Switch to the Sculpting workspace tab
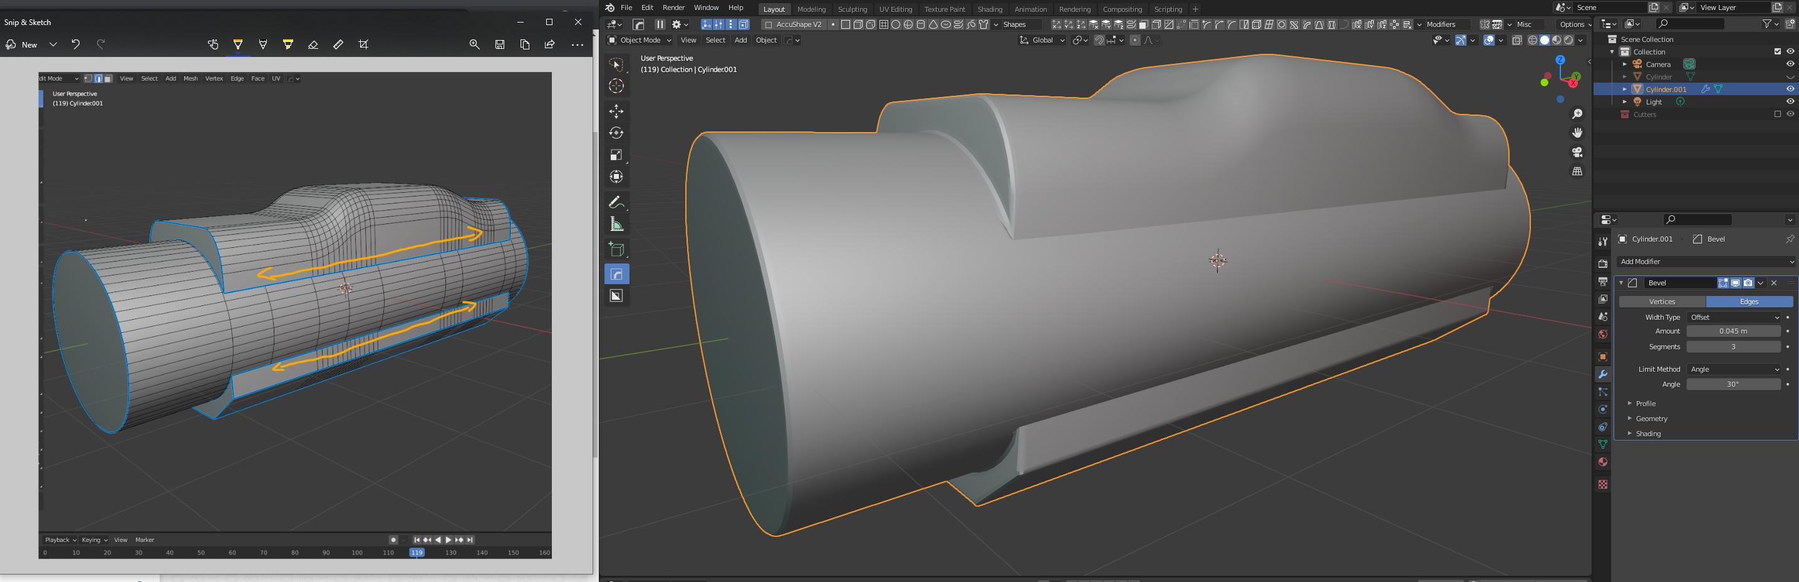The width and height of the screenshot is (1799, 582). click(853, 9)
